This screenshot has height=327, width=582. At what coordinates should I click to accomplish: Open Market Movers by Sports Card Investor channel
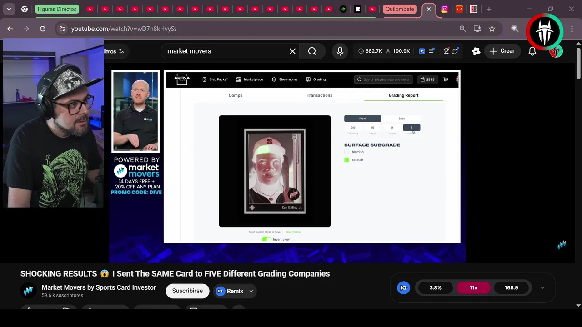tap(99, 287)
